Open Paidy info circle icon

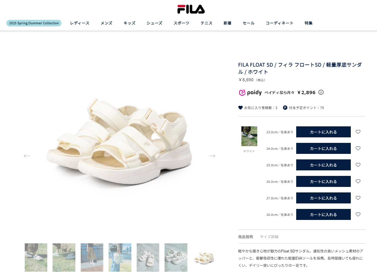click(321, 92)
